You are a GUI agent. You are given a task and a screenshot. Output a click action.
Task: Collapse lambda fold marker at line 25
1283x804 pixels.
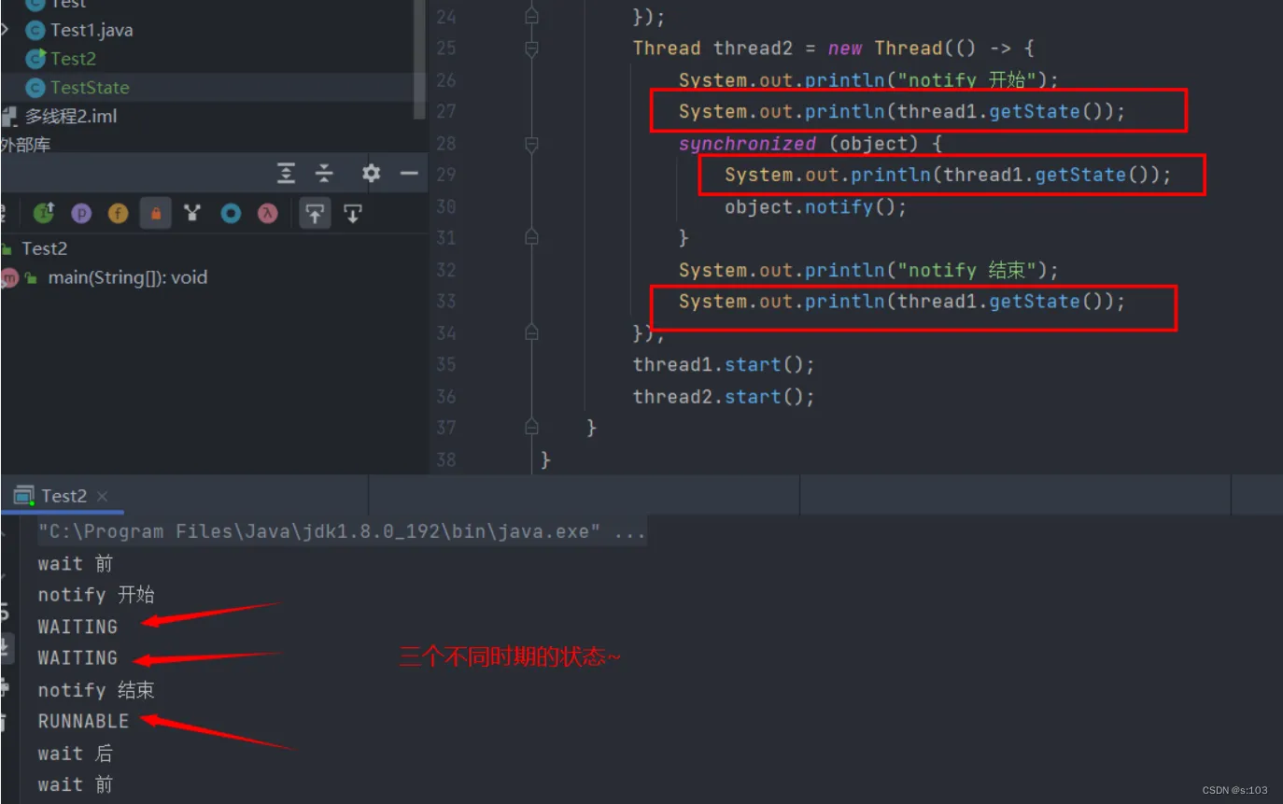click(531, 49)
